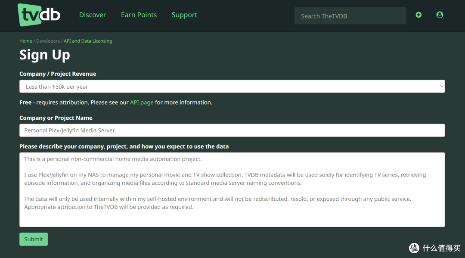
Task: Open the Earn Points menu
Action: (139, 15)
